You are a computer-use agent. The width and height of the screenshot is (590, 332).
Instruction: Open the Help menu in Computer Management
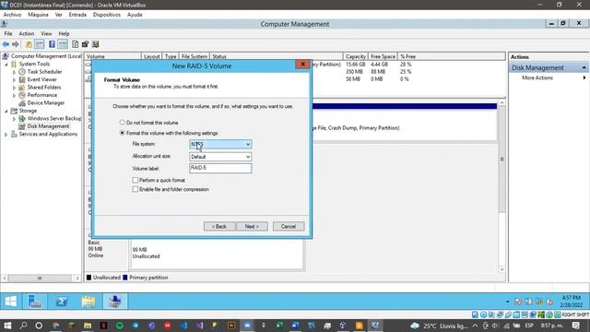[x=64, y=33]
